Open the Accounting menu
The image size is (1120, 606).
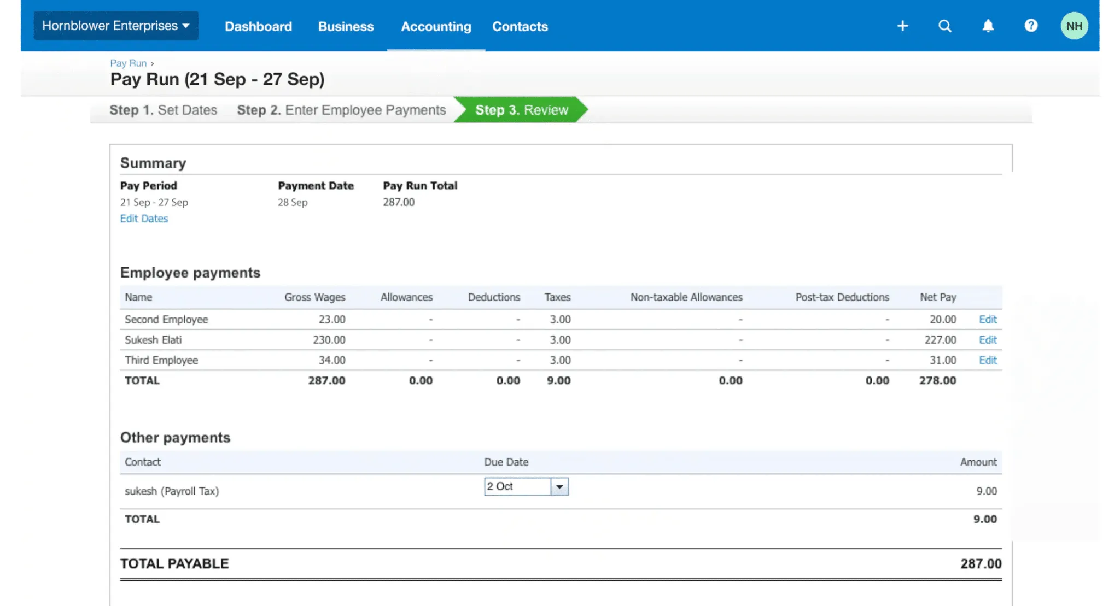click(x=436, y=26)
